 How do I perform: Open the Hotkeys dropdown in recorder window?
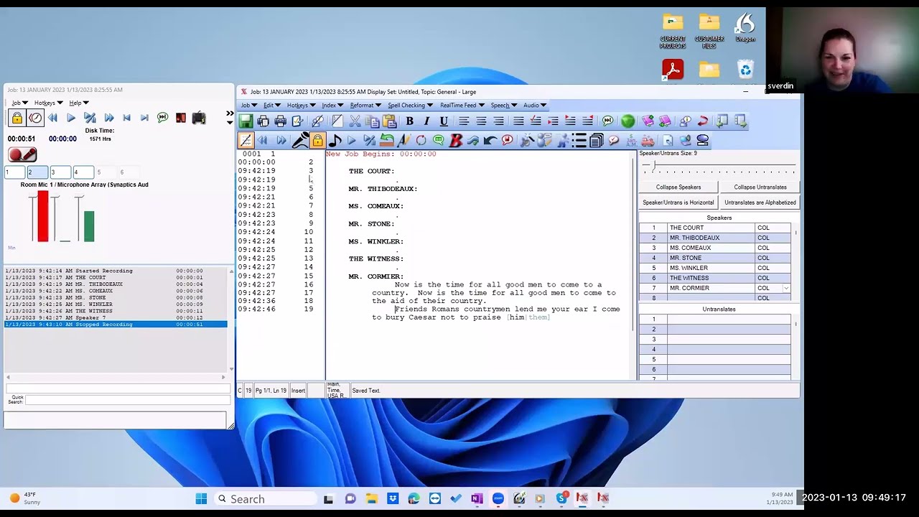[x=48, y=103]
